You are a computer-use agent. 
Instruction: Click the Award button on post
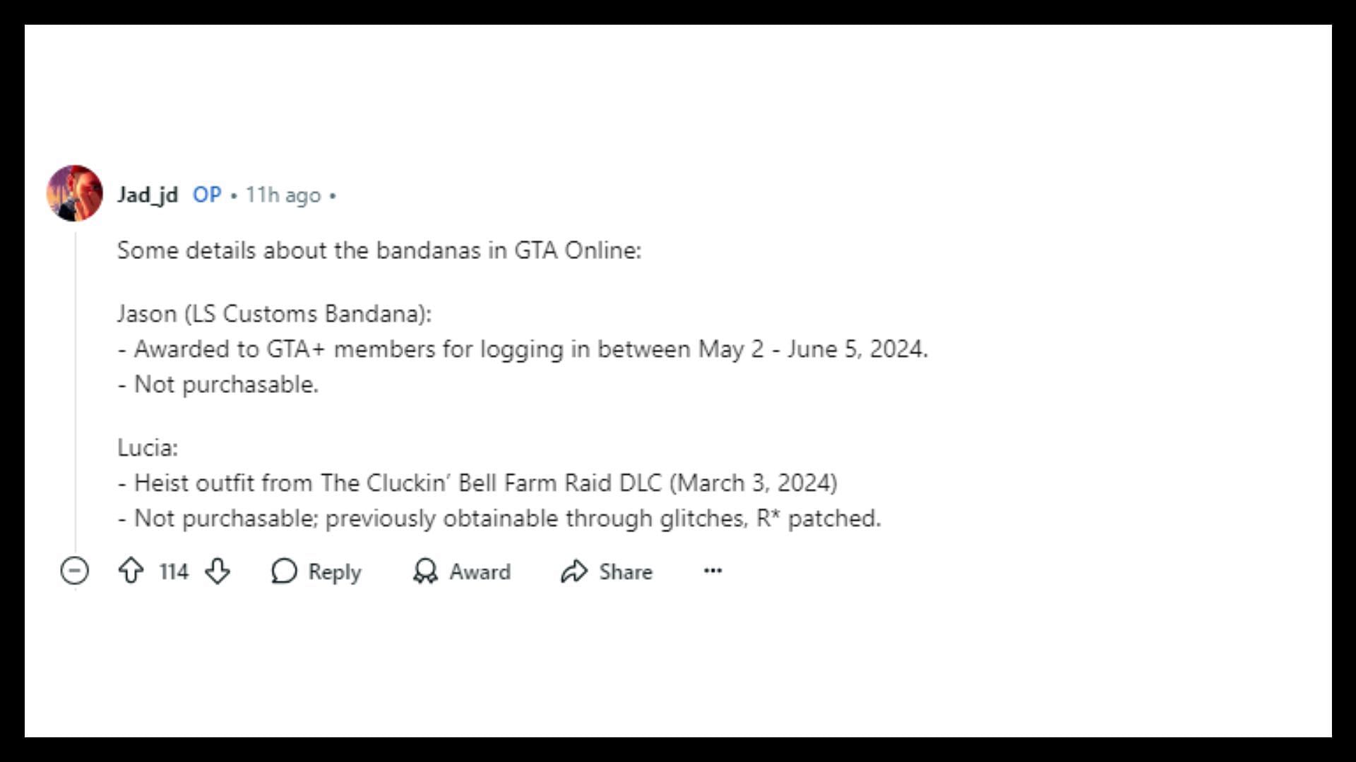[462, 571]
